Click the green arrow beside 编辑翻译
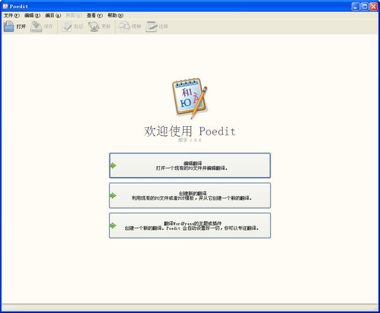Viewport: 380px width, 313px height. pyautogui.click(x=113, y=165)
